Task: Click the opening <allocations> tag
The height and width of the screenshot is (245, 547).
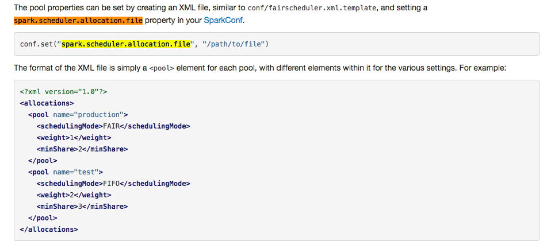Action: pos(47,103)
